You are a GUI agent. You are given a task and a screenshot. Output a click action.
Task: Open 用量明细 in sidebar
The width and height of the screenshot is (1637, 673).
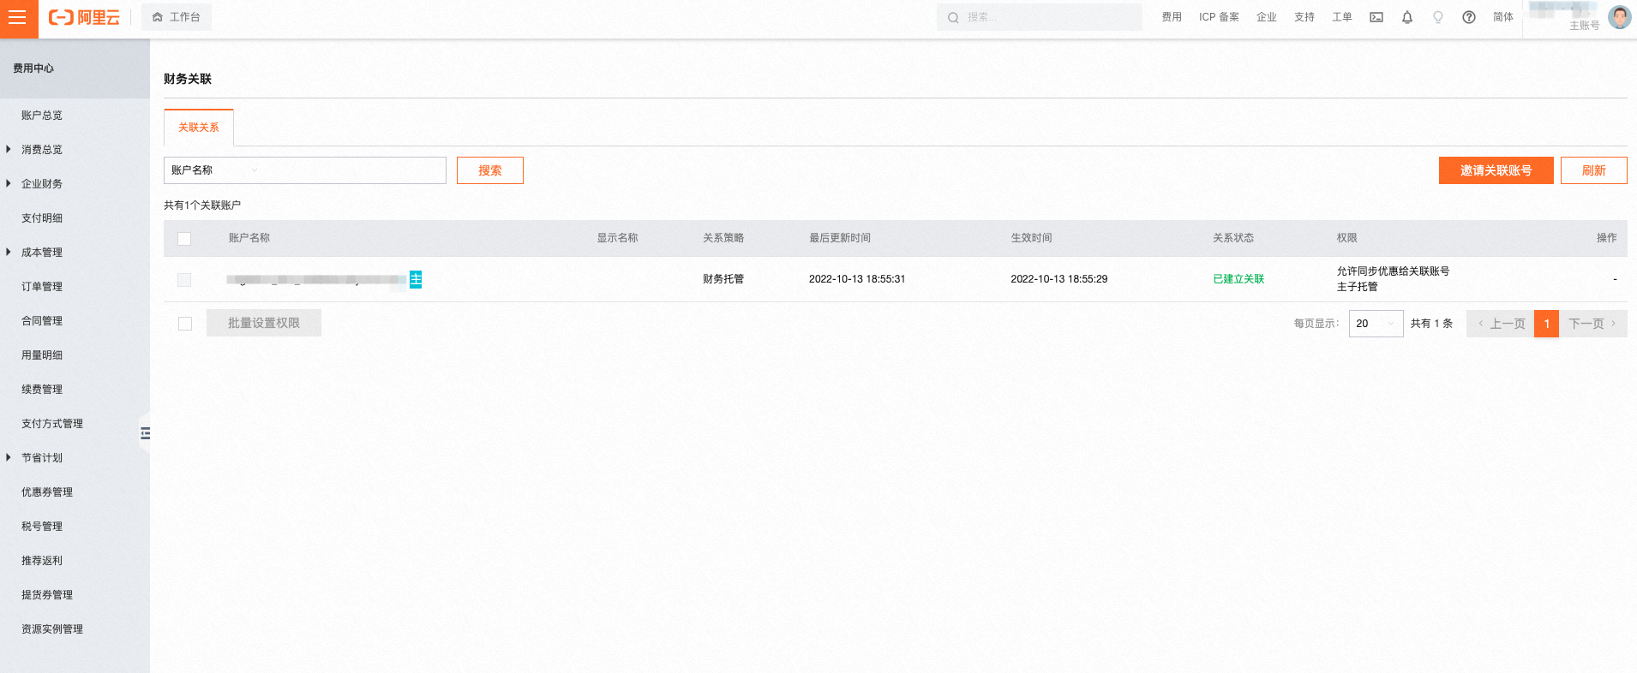[x=42, y=355]
